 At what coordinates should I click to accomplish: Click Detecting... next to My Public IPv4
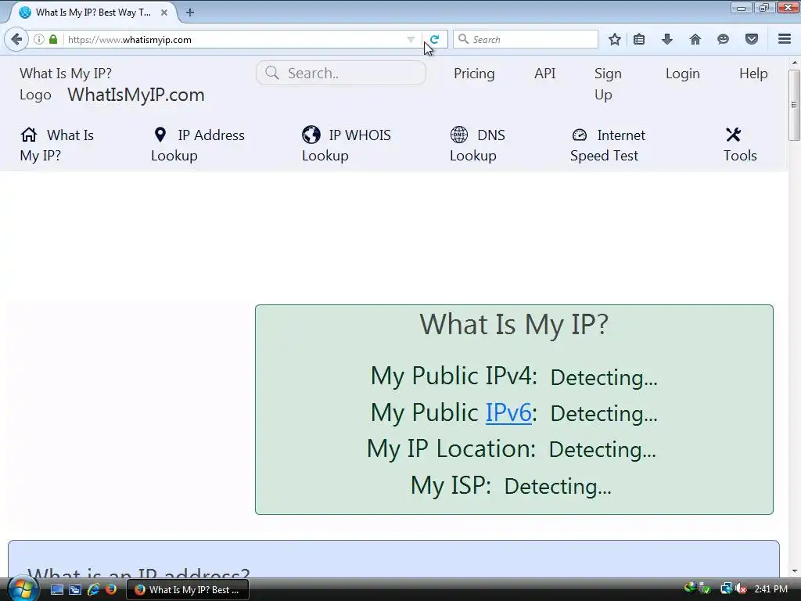click(x=604, y=377)
